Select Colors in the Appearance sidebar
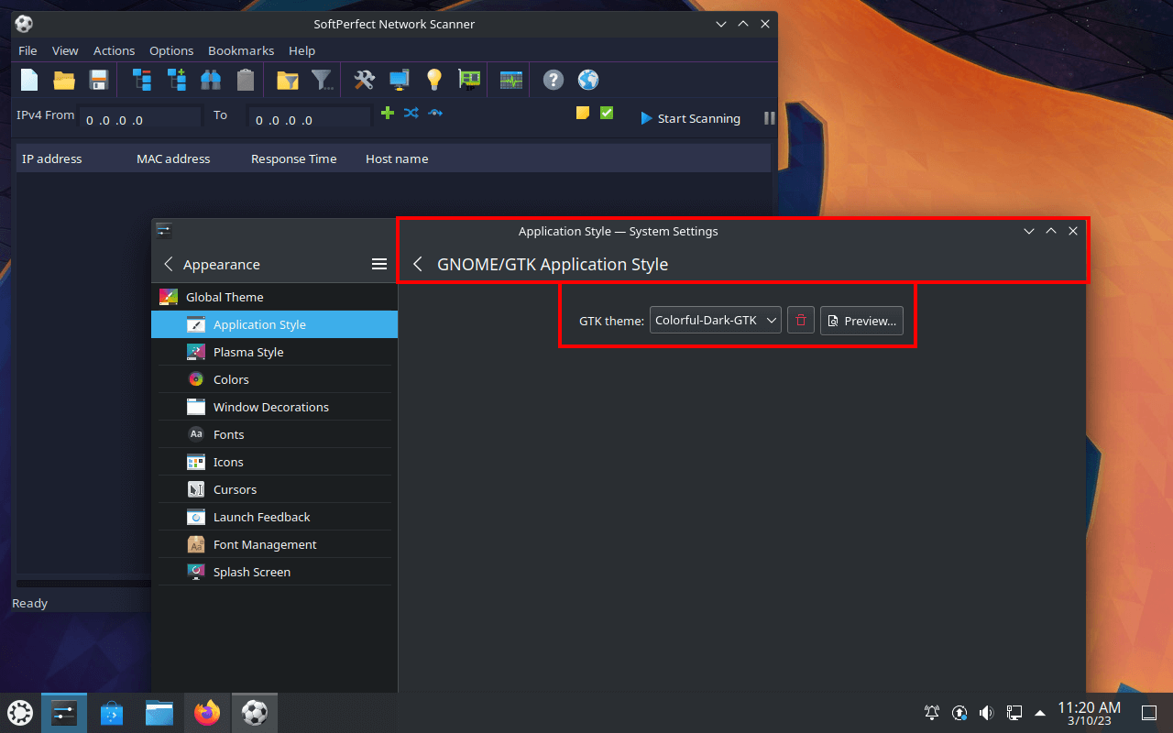Screen dimensions: 1173x733 click(274, 379)
